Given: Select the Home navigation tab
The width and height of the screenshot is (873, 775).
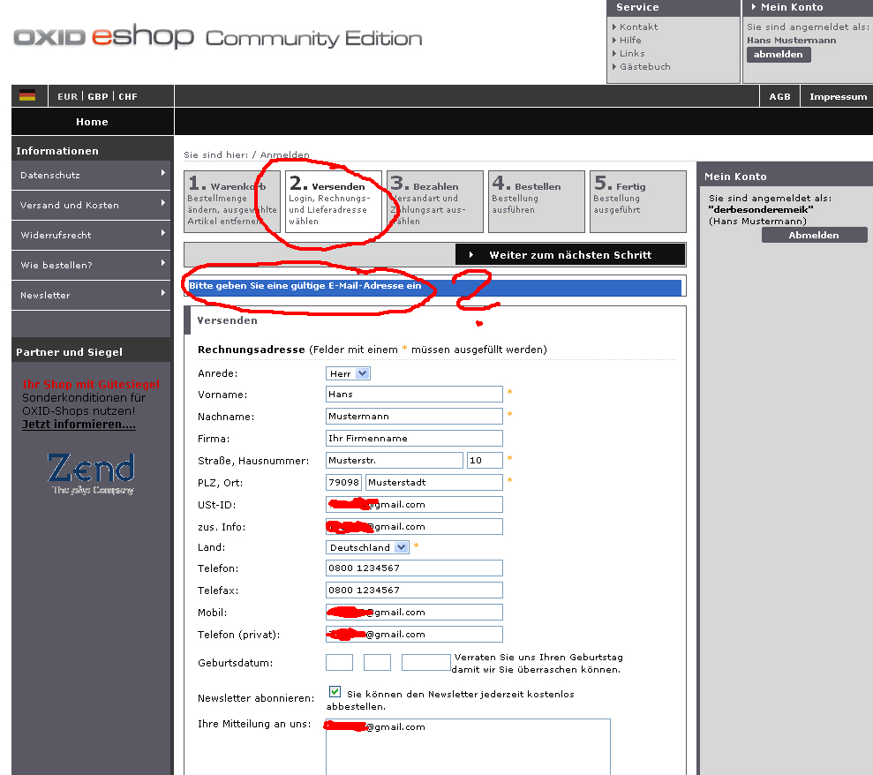Looking at the screenshot, I should [92, 122].
